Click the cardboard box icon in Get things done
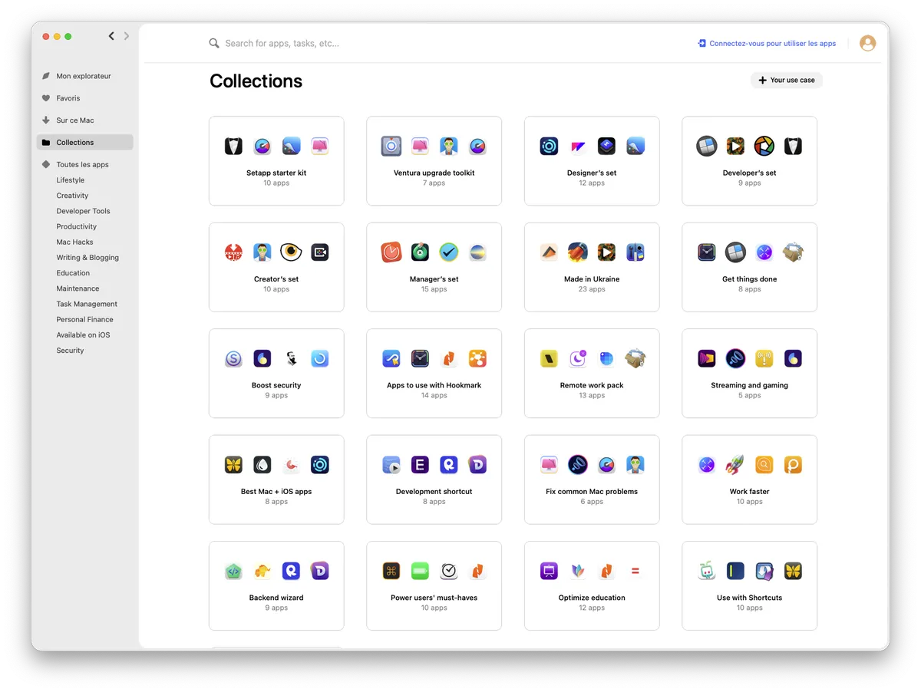Viewport: 921px width, 692px height. pyautogui.click(x=793, y=252)
